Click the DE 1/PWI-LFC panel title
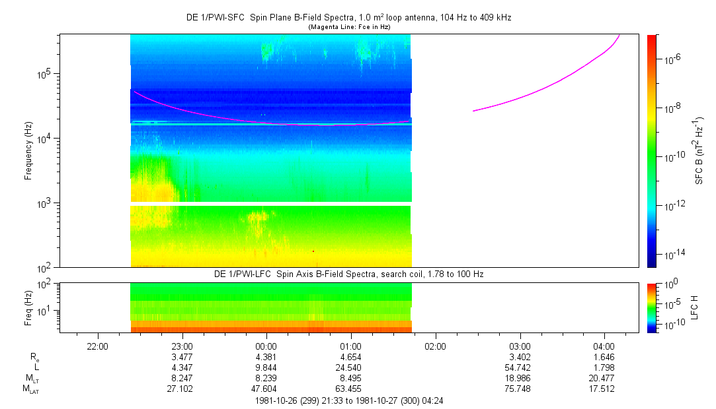Viewport: 716px width, 409px height. pos(348,274)
